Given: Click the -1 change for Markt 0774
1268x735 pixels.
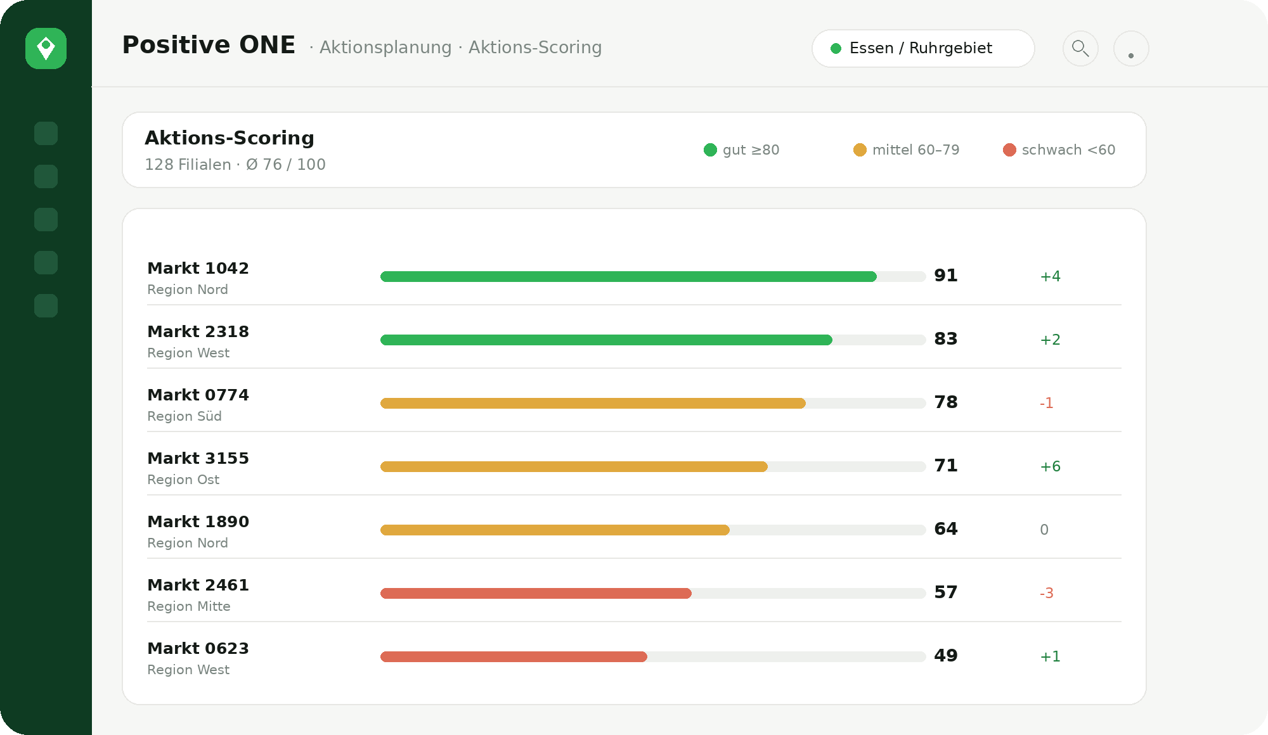Looking at the screenshot, I should click(1047, 403).
